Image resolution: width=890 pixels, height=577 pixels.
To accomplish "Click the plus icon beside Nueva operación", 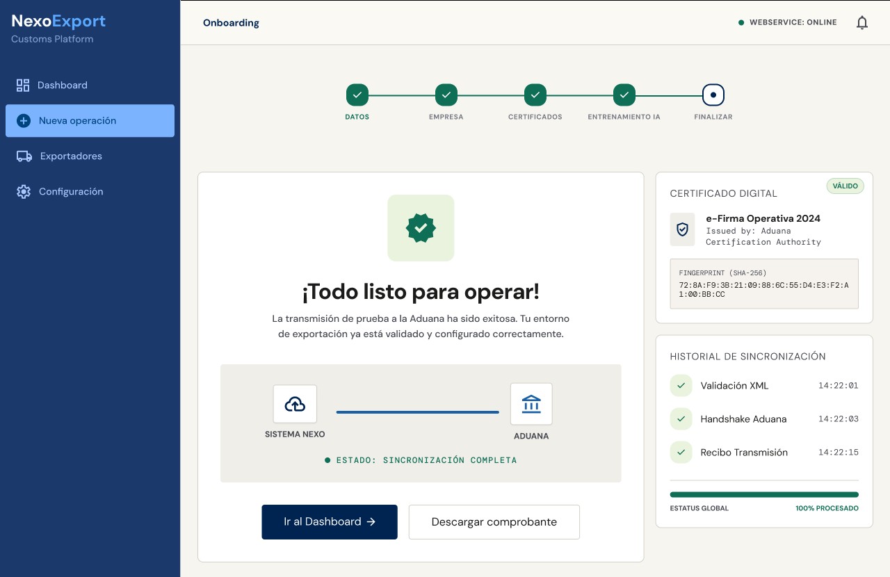I will click(x=24, y=121).
